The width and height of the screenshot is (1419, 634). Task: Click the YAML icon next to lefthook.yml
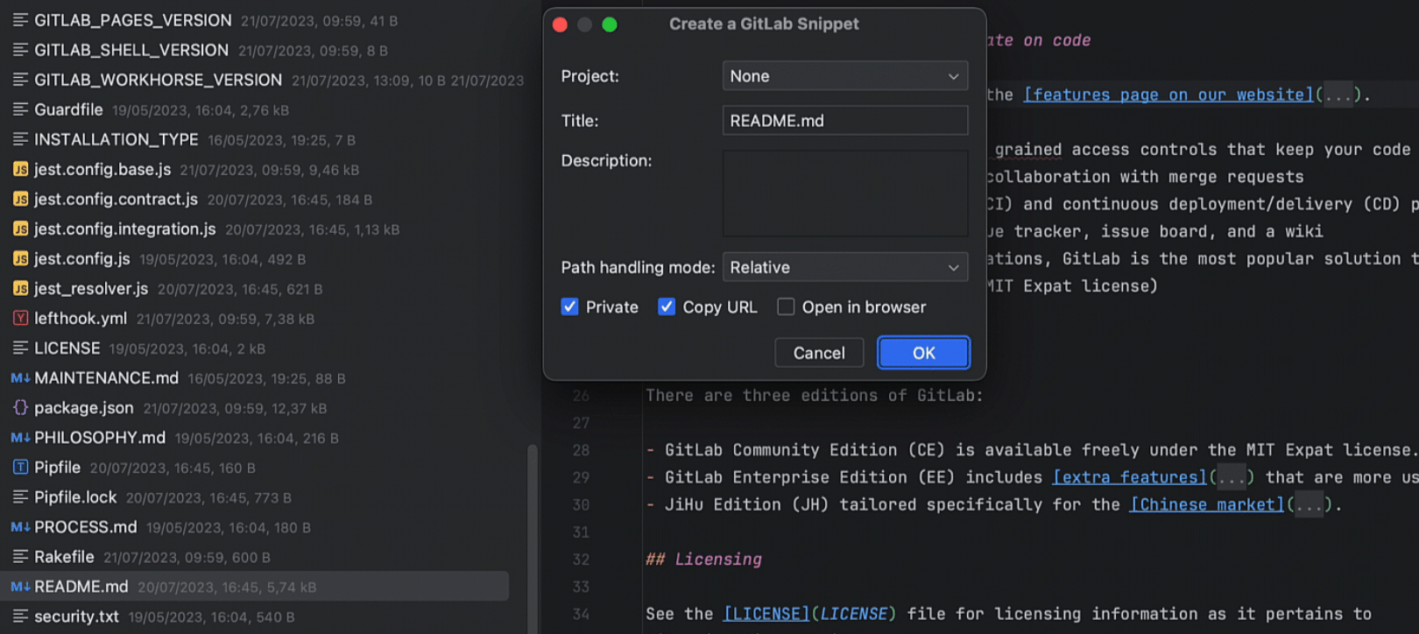[20, 319]
